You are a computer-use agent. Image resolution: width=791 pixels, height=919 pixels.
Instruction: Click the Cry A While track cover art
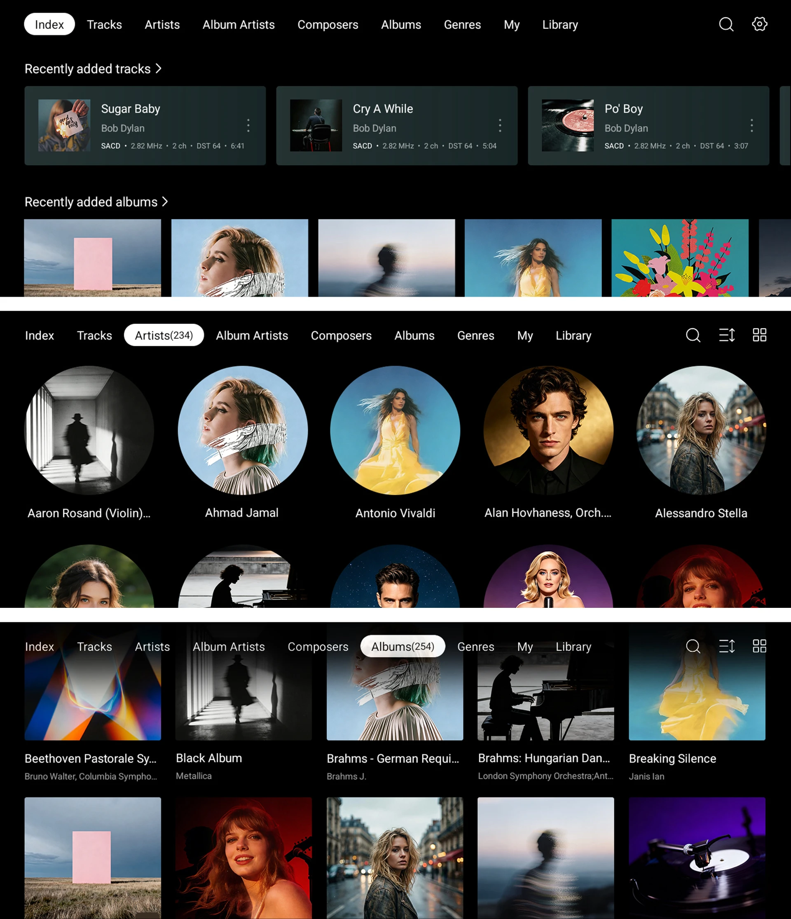coord(316,126)
